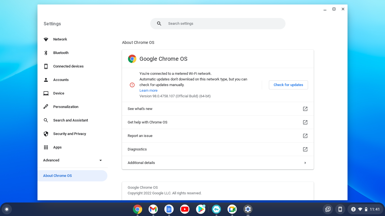Click the notification count badge in tray
This screenshot has width=385, height=216.
point(353,209)
